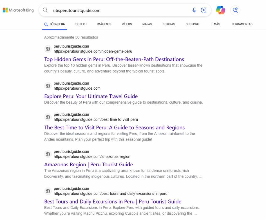Switch to the Vídeos tab
Viewport: 266px width, 220px height.
point(127,24)
